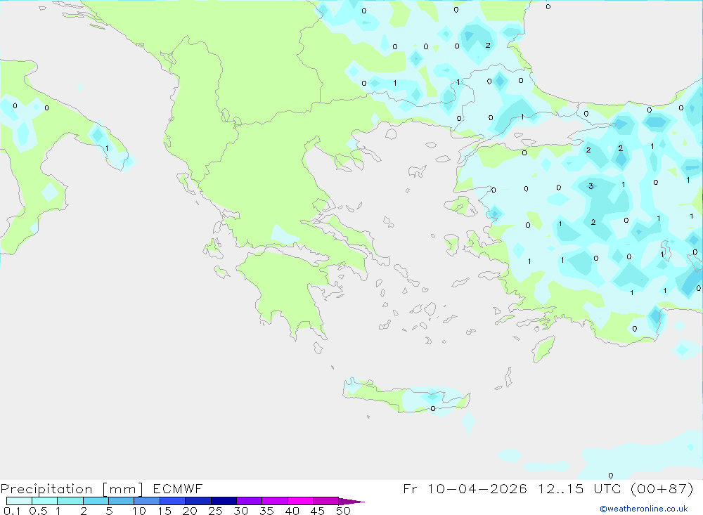
Task: Select the 20–25 mm dark blue swatch
Action: [x=198, y=501]
